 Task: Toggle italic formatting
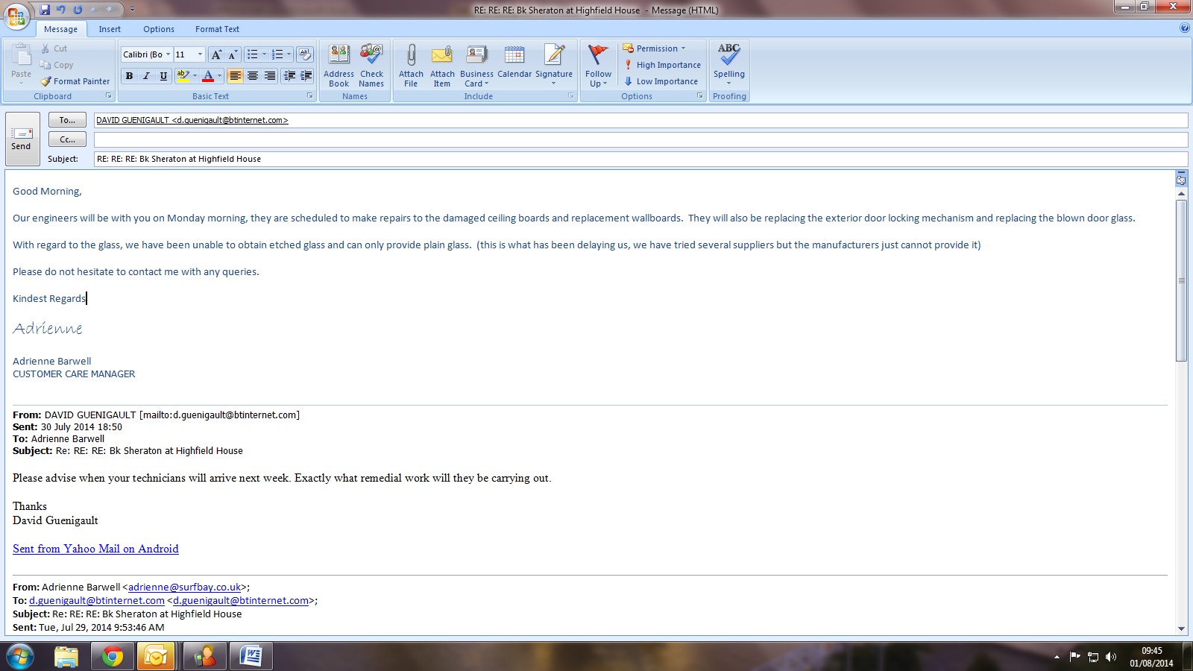pos(146,76)
